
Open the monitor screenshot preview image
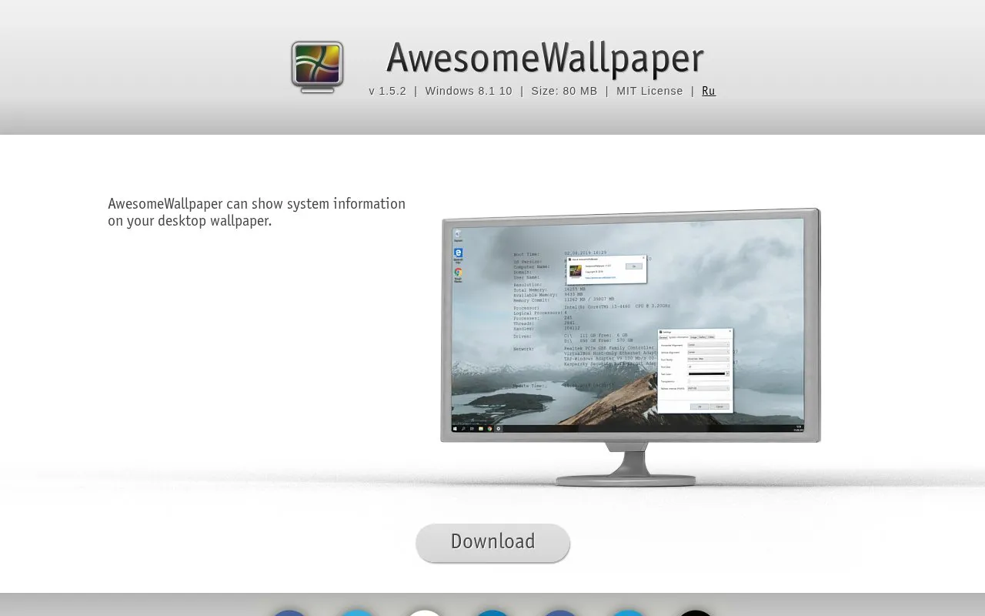[x=630, y=347]
